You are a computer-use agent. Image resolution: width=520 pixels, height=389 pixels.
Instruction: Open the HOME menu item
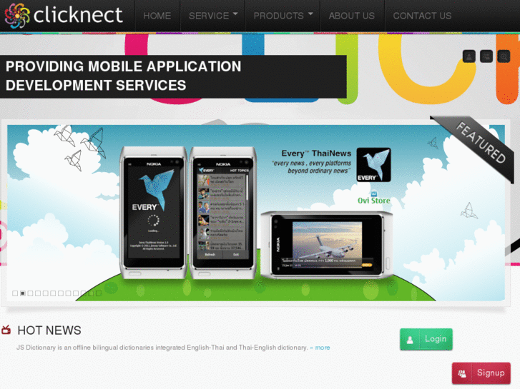click(157, 16)
